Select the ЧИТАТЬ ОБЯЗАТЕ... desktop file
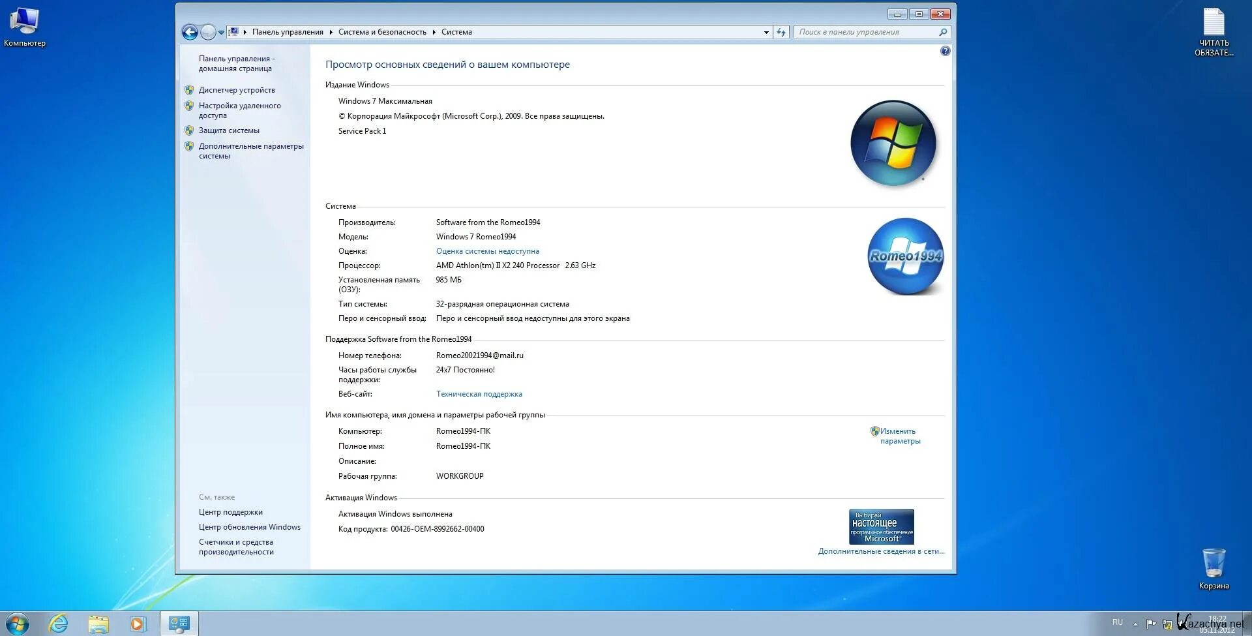 point(1214,33)
